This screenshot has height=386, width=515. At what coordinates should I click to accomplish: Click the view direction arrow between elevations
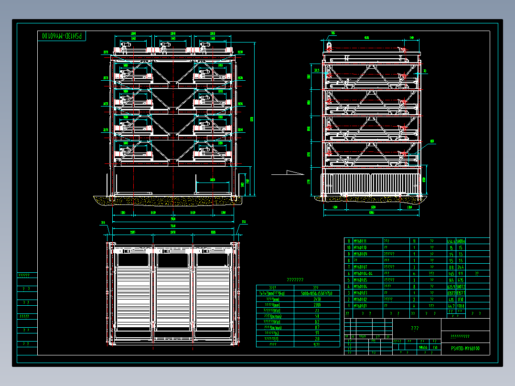[x=288, y=173]
